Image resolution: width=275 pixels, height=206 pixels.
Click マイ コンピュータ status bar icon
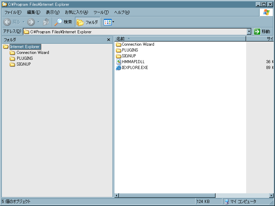point(227,202)
